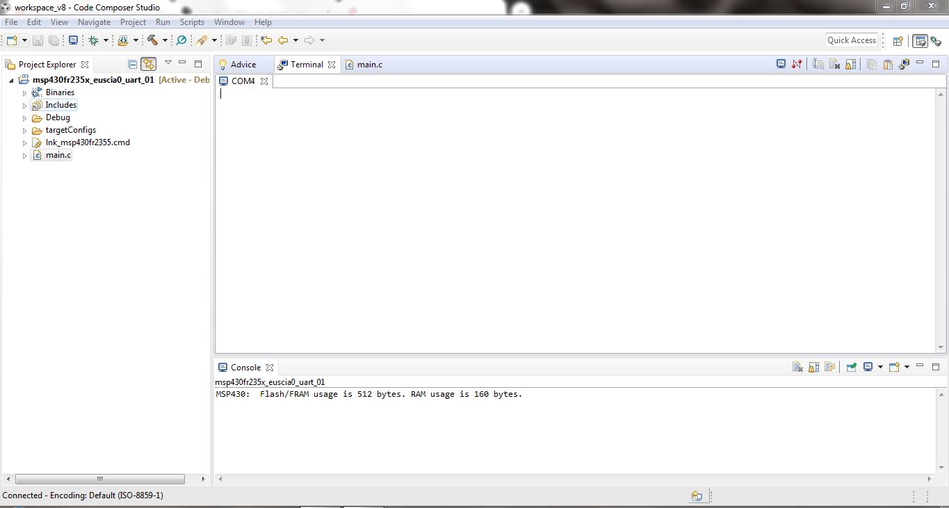Toggle command input field in Terminal toolbar

coord(818,64)
